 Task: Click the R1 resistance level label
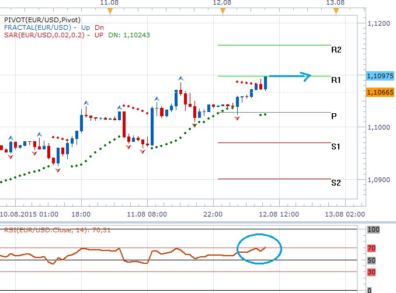click(336, 79)
